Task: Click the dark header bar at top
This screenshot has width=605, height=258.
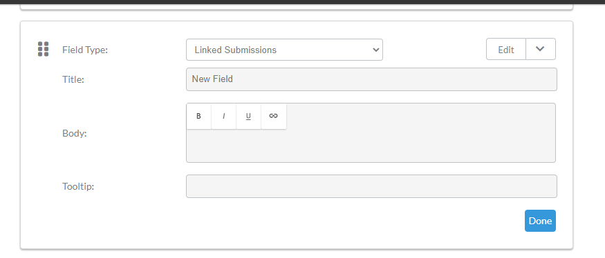Action: (303, 2)
